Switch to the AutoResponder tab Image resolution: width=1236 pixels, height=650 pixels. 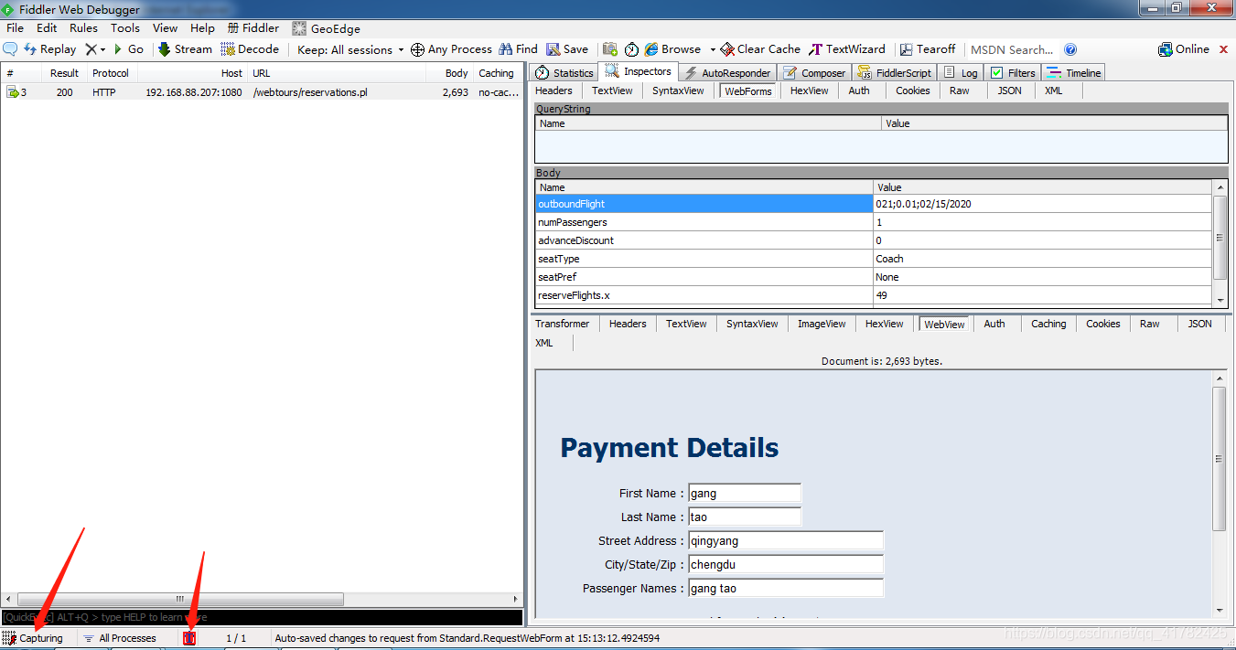tap(727, 73)
